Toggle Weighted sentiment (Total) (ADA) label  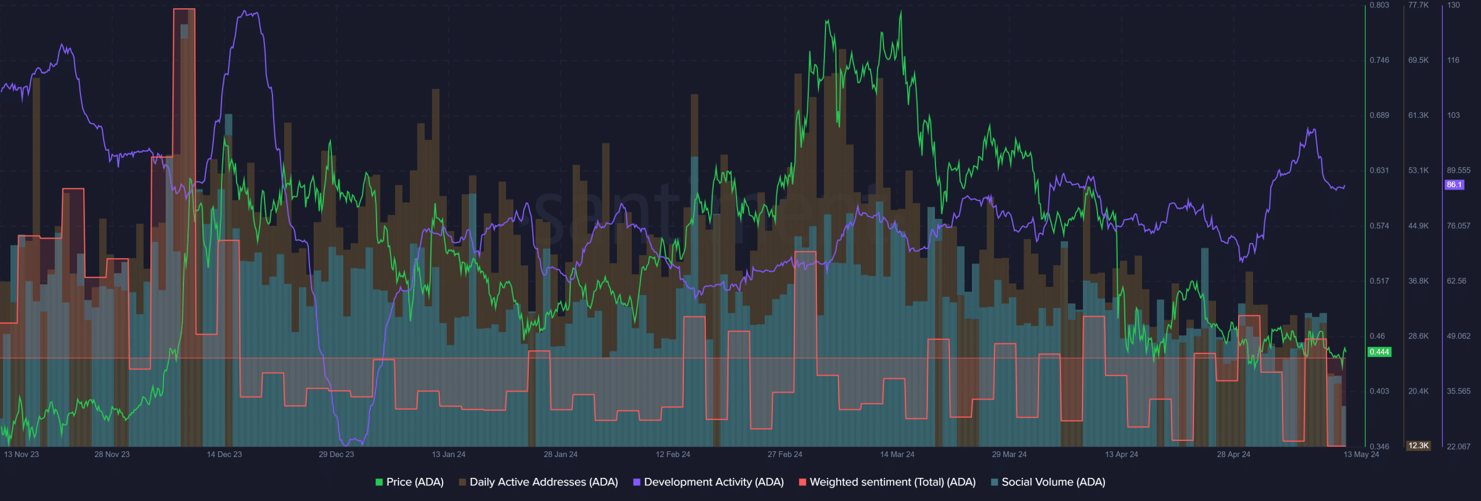[x=893, y=482]
